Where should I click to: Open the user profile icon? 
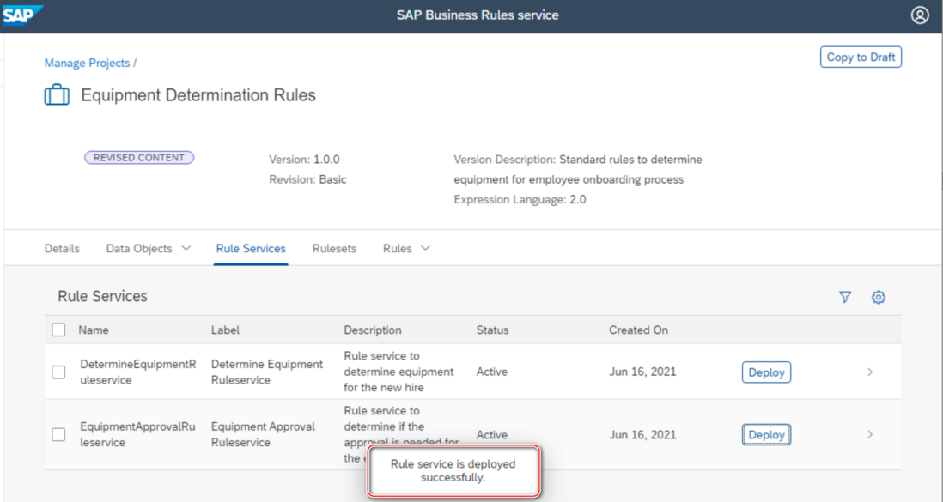coord(920,15)
